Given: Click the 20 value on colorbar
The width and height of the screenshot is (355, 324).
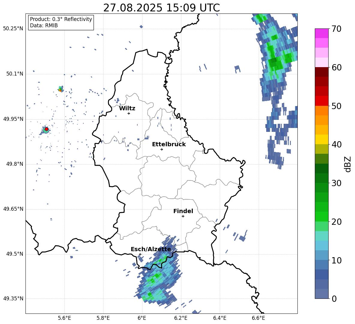Looking at the screenshot, I should [x=336, y=222].
